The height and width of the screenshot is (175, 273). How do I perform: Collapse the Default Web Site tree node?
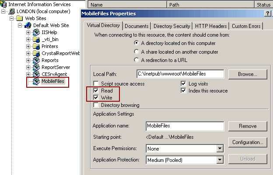point(21,25)
